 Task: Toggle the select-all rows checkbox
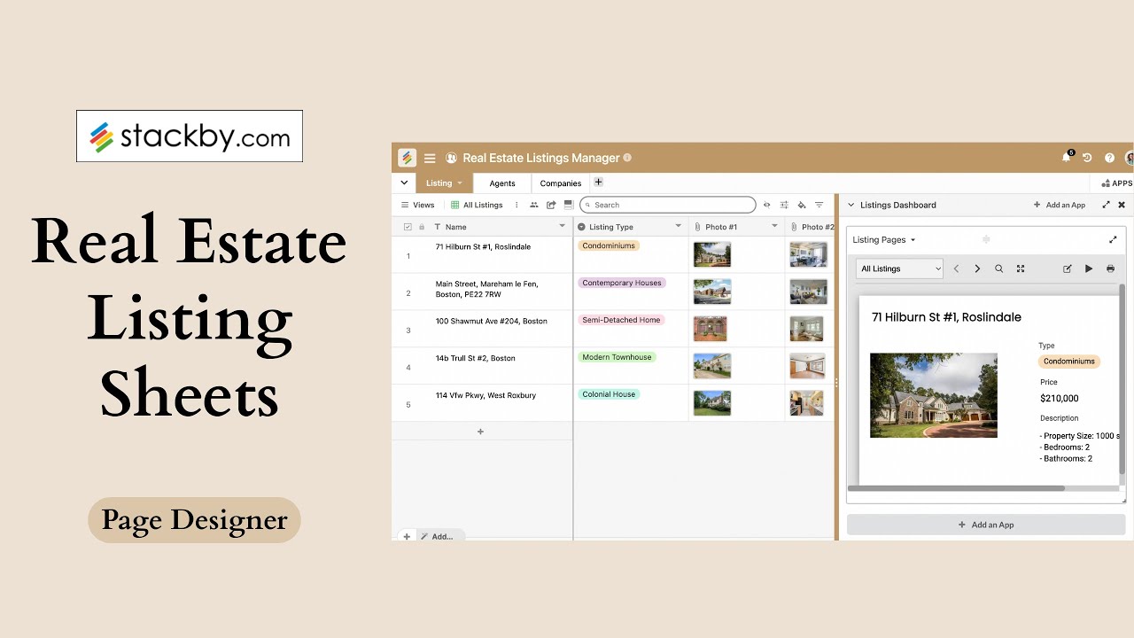pyautogui.click(x=408, y=227)
